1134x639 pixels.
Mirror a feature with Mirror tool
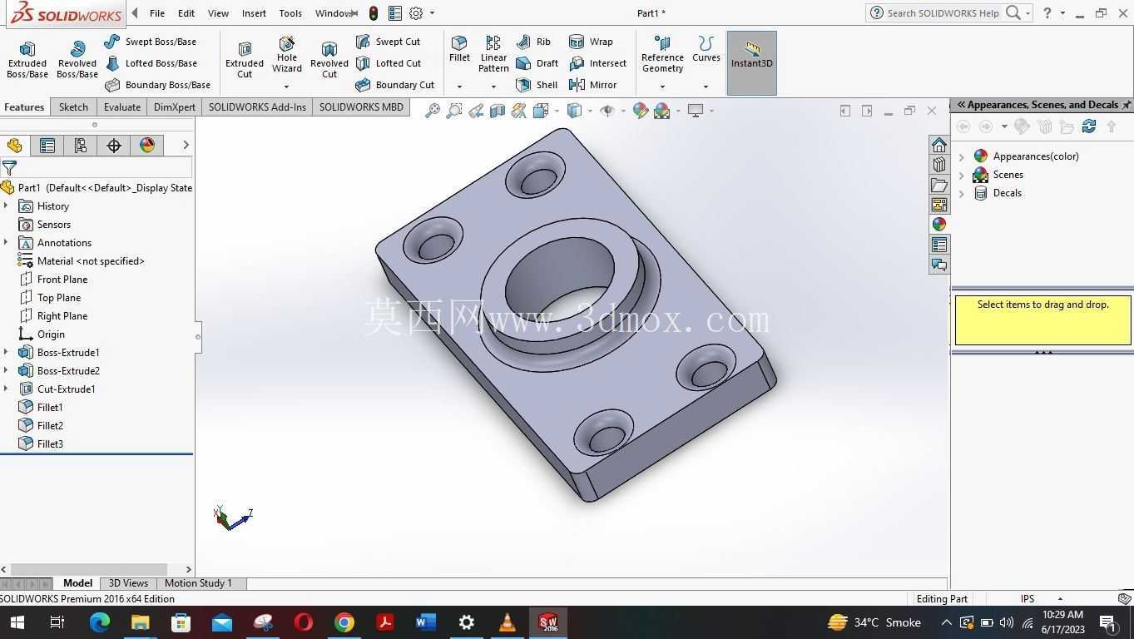[592, 85]
